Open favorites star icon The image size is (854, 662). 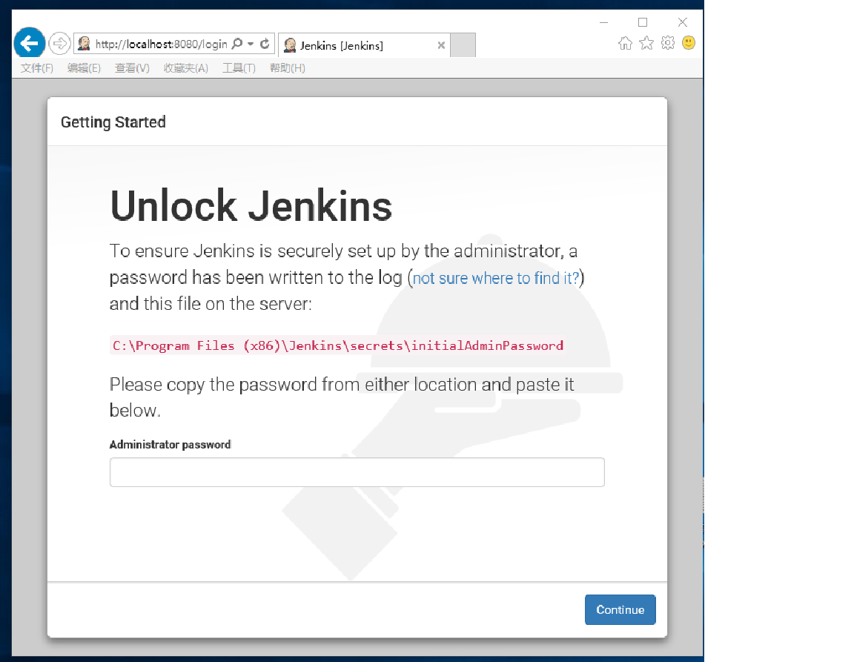pos(646,43)
